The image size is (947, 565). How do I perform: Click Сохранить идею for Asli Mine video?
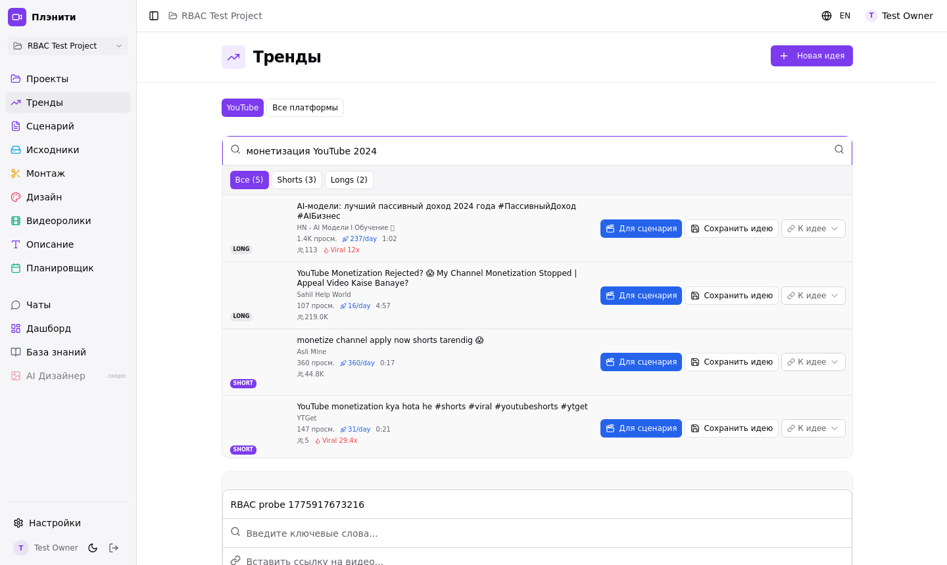click(x=731, y=362)
